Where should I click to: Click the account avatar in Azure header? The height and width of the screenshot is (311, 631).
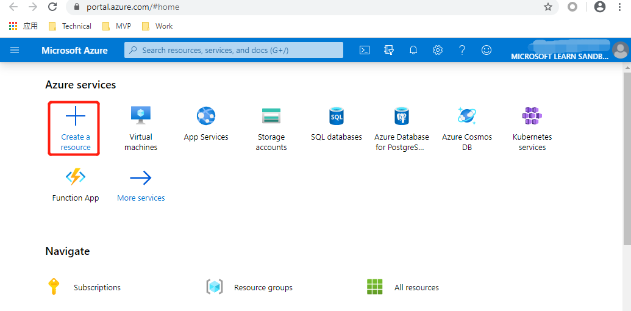[620, 50]
